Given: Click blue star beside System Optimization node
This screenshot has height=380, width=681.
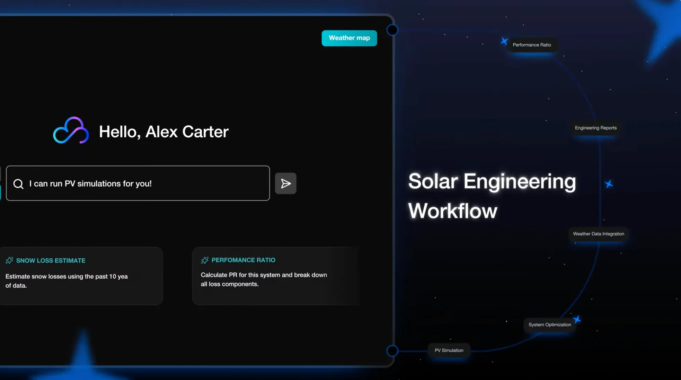Looking at the screenshot, I should pos(577,319).
